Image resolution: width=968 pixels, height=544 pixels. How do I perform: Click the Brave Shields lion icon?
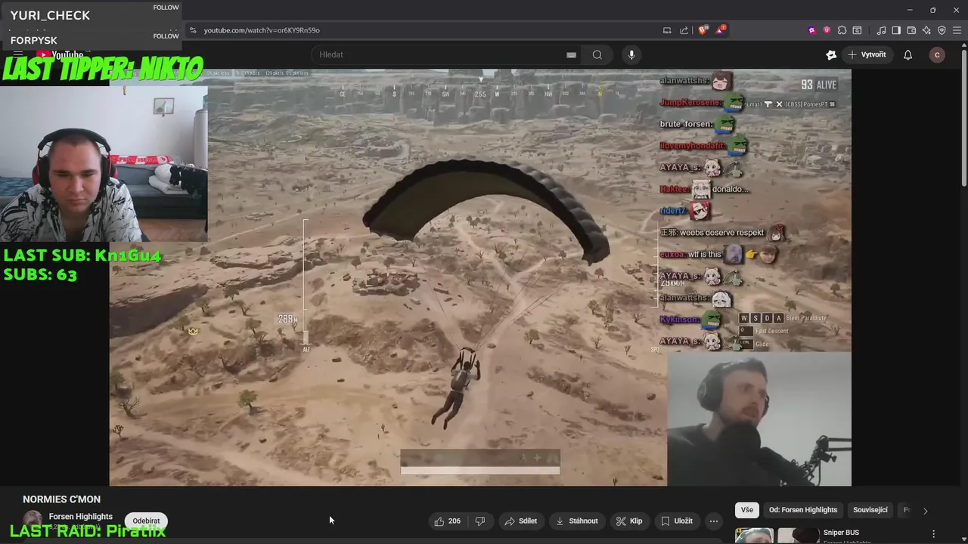[x=703, y=30]
